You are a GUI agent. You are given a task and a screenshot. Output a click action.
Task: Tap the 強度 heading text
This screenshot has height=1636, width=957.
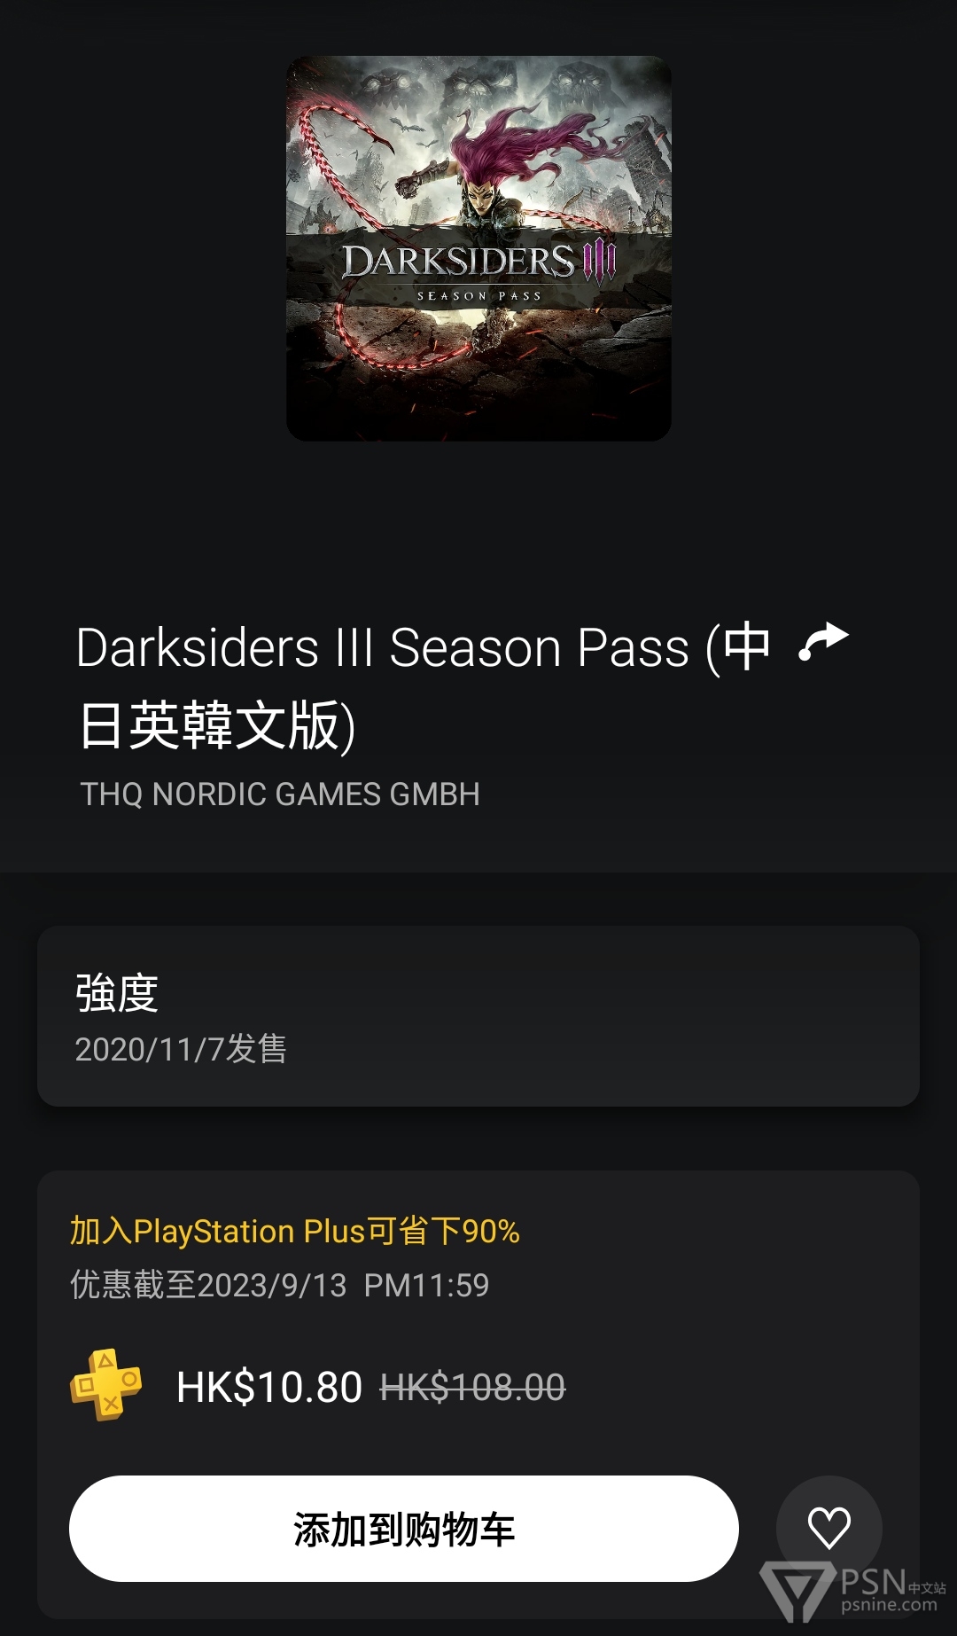pos(117,993)
